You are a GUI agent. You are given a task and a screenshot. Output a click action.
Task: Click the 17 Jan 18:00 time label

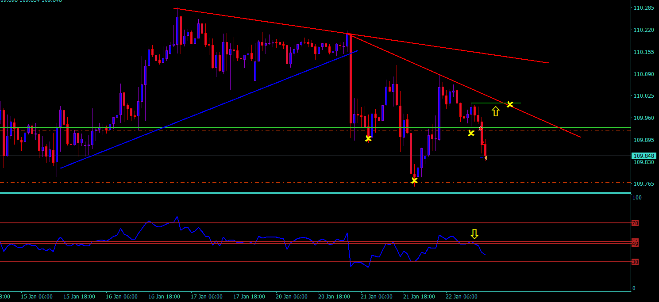click(x=250, y=297)
